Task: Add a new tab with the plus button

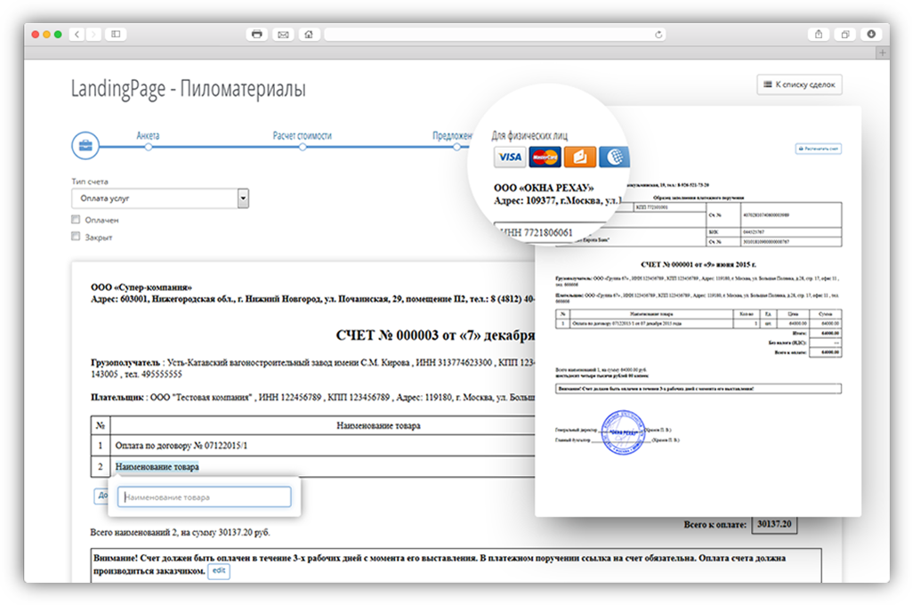Action: (x=883, y=52)
